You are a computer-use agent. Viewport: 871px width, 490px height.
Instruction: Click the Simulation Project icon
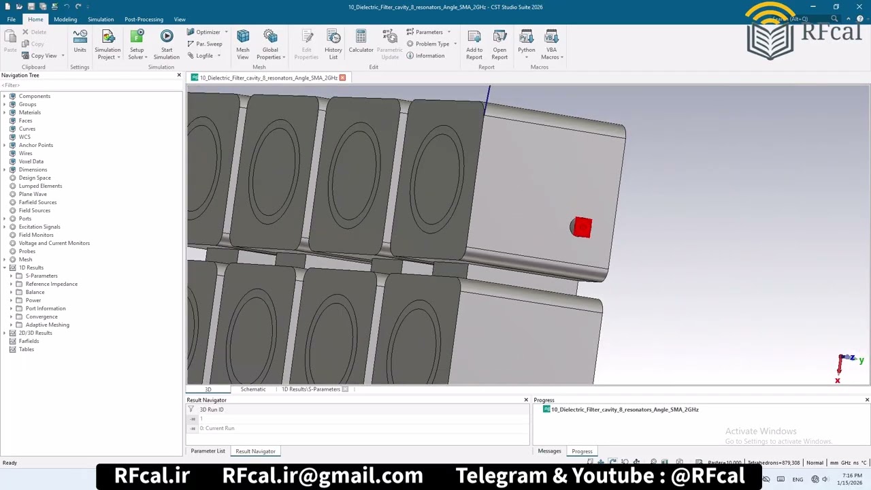click(108, 44)
